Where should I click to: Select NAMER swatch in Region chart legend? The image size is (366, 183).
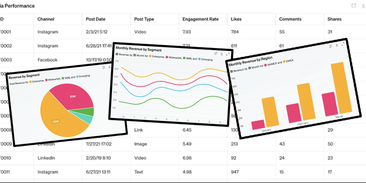point(265,65)
